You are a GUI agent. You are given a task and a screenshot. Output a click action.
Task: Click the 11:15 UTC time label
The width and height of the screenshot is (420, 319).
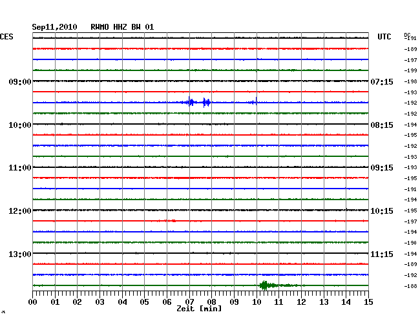(382, 254)
